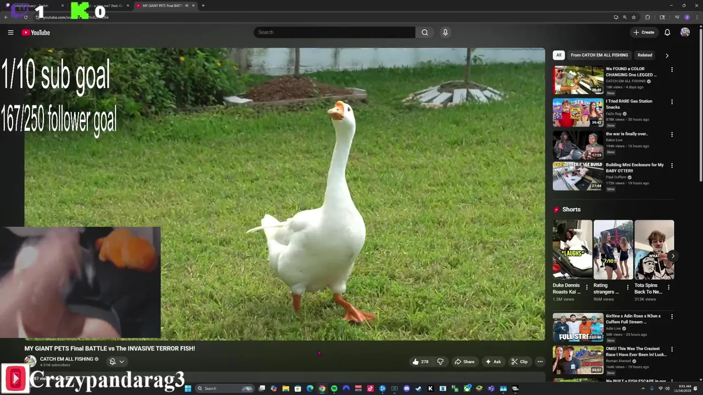Switch to the middle 'miss me? (feat.' tab
The width and height of the screenshot is (703, 395).
coord(101,5)
